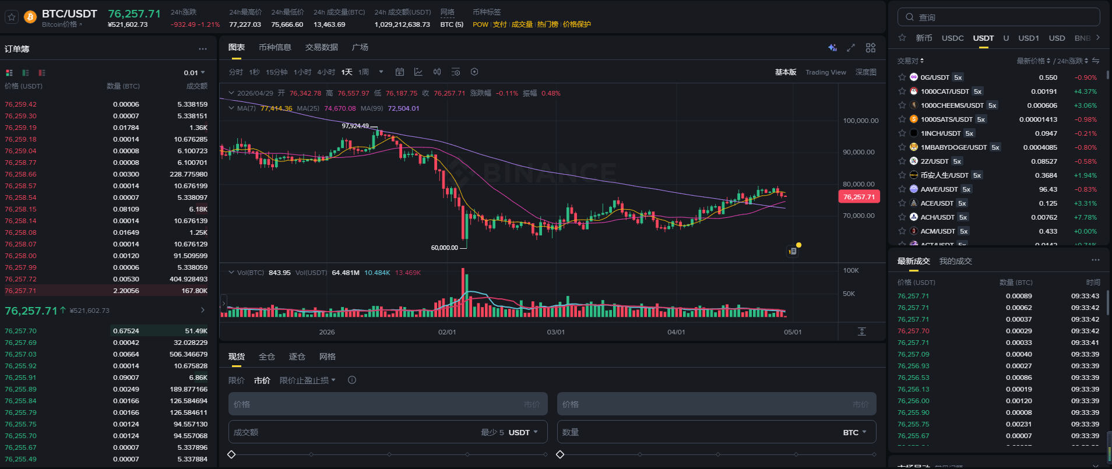Image resolution: width=1112 pixels, height=469 pixels.
Task: Expand order book spread details arrow
Action: pos(202,311)
